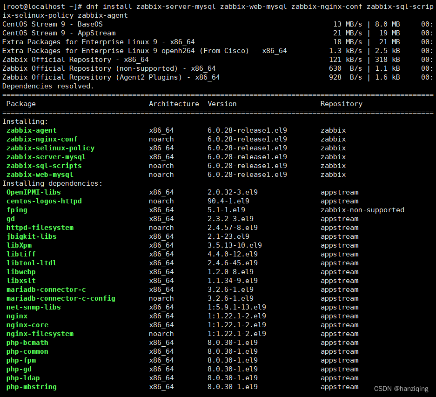Select the OpenIPMI-libs dependency name
This screenshot has width=436, height=397.
pos(34,192)
